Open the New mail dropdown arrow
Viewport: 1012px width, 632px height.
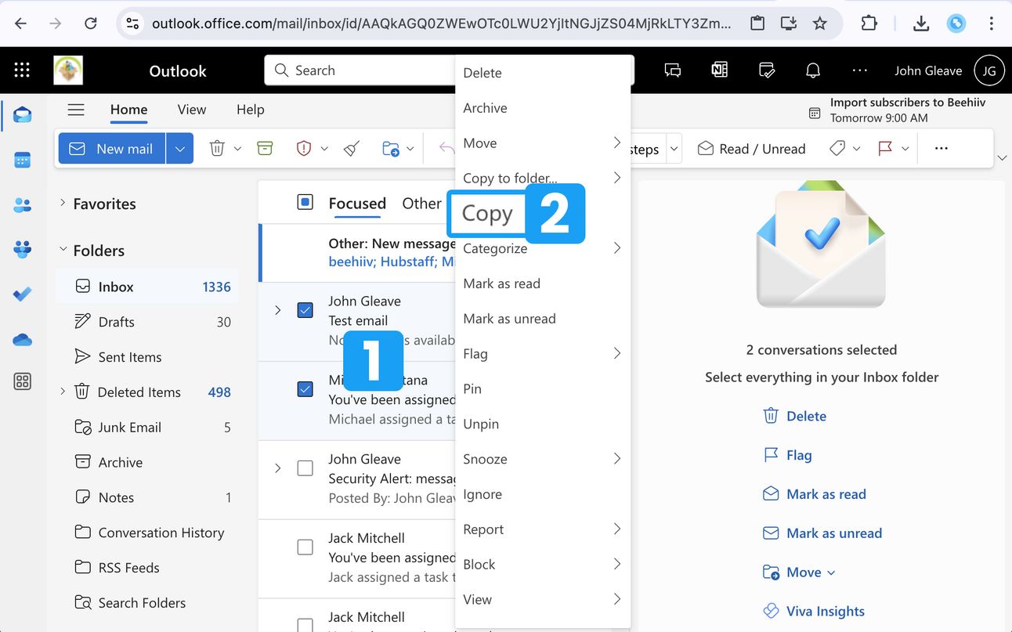(x=179, y=149)
